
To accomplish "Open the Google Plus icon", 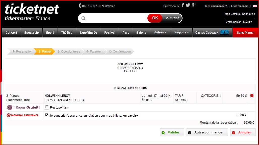I will click(194, 5).
